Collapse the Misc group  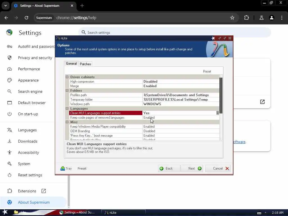click(67, 122)
